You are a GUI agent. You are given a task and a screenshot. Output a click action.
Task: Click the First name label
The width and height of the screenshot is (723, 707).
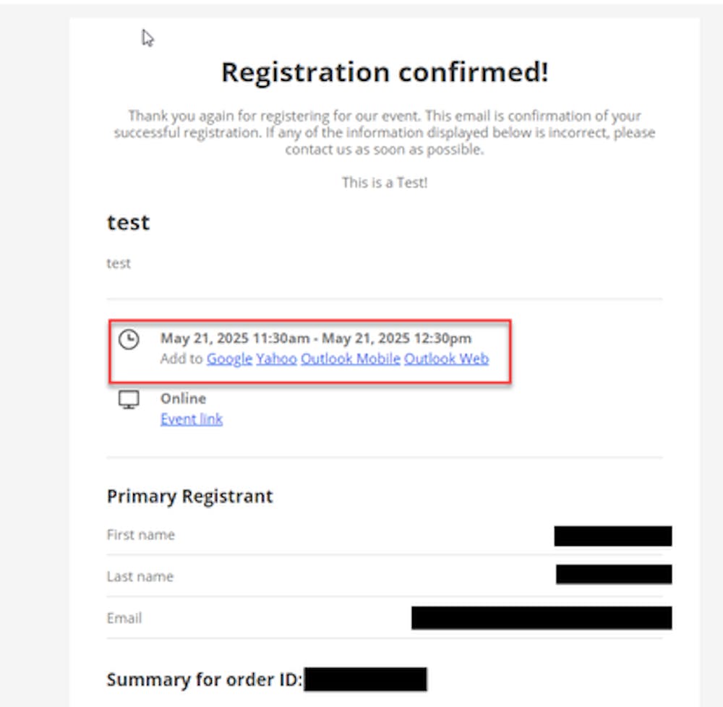pyautogui.click(x=141, y=535)
